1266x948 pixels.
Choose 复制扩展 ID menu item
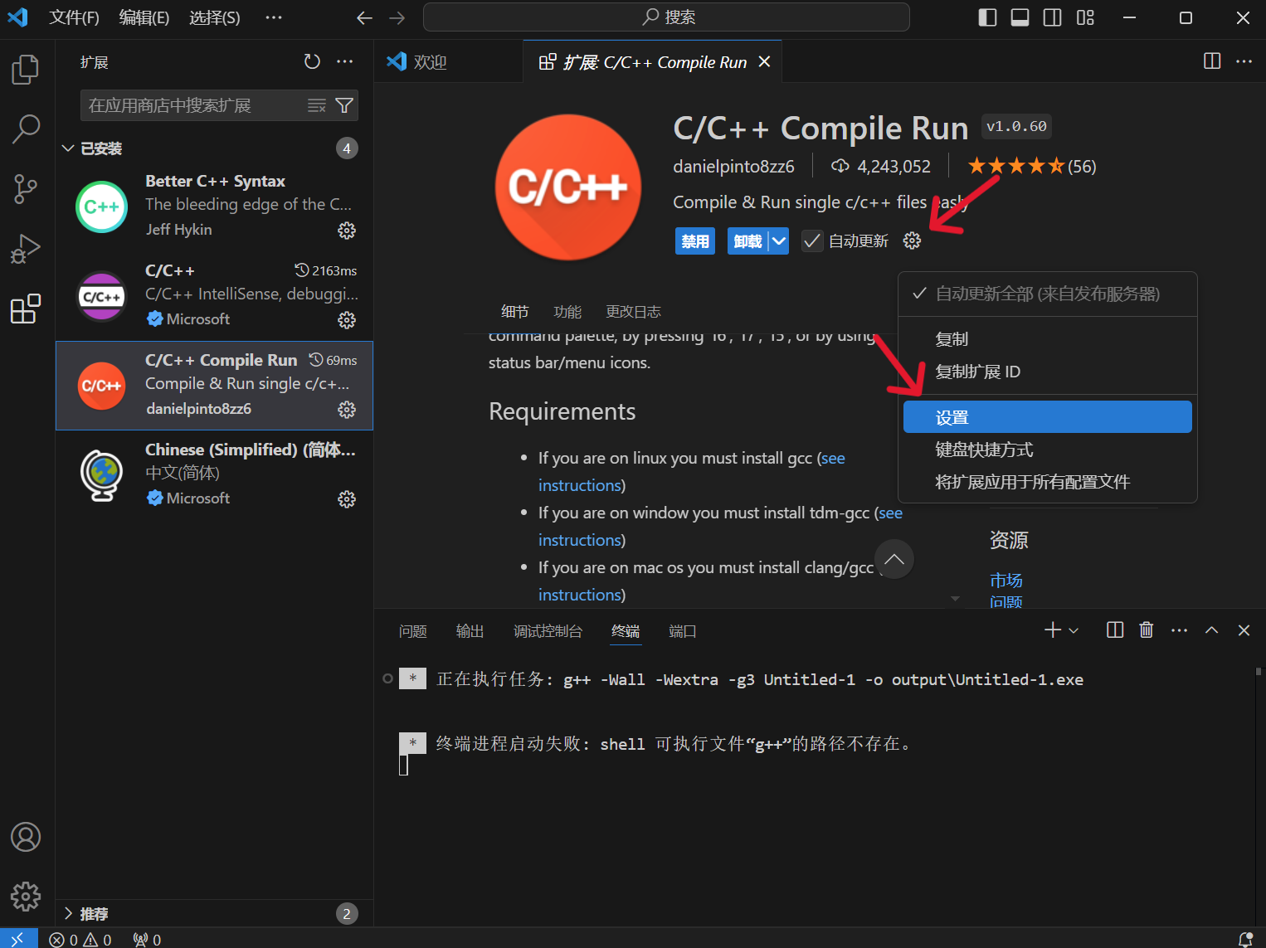1047,372
